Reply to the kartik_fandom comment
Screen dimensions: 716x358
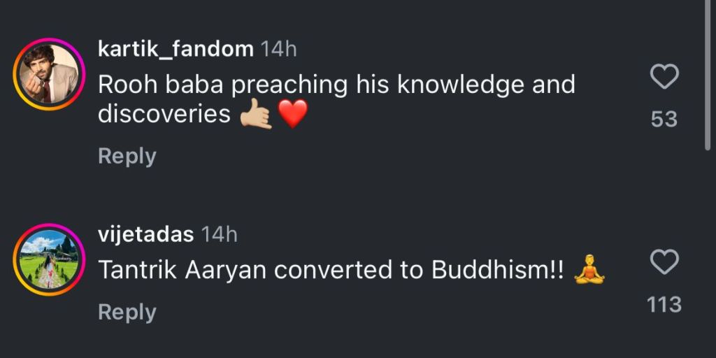coord(127,156)
